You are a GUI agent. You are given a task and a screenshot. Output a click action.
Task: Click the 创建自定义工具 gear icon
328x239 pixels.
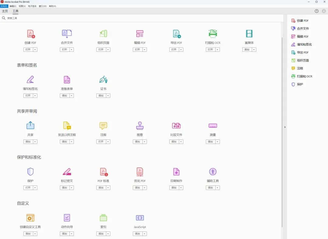click(x=30, y=218)
